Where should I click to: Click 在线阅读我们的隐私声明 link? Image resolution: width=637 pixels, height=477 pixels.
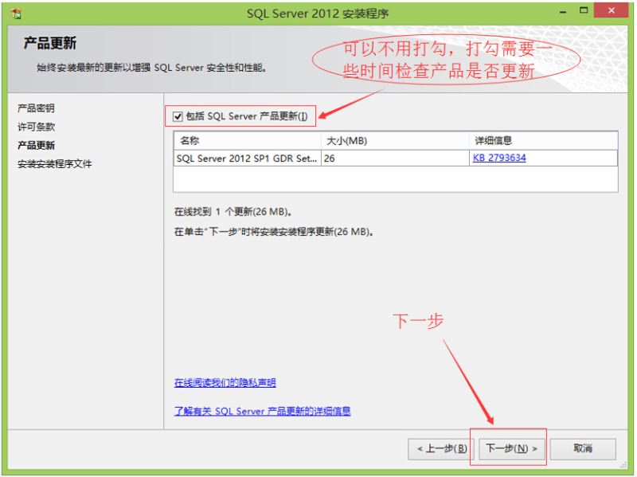[225, 383]
